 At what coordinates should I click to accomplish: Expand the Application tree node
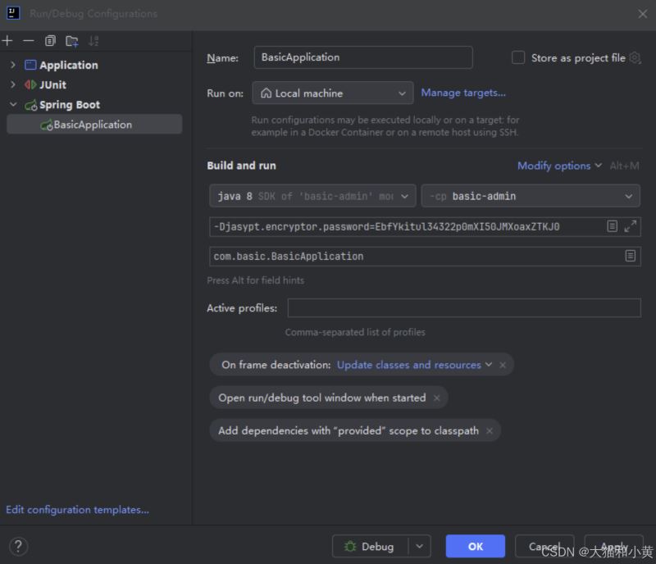click(13, 65)
